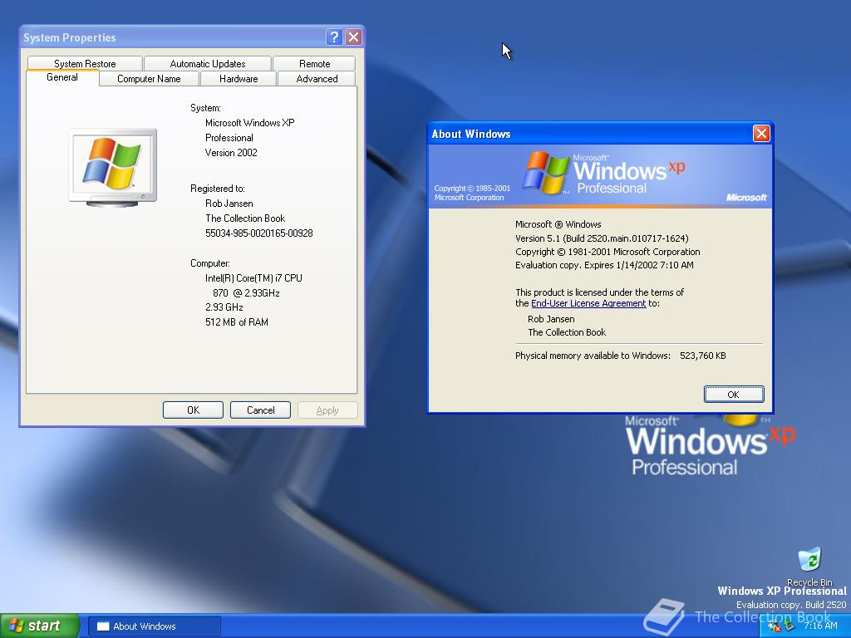Open the Remote tab

314,63
